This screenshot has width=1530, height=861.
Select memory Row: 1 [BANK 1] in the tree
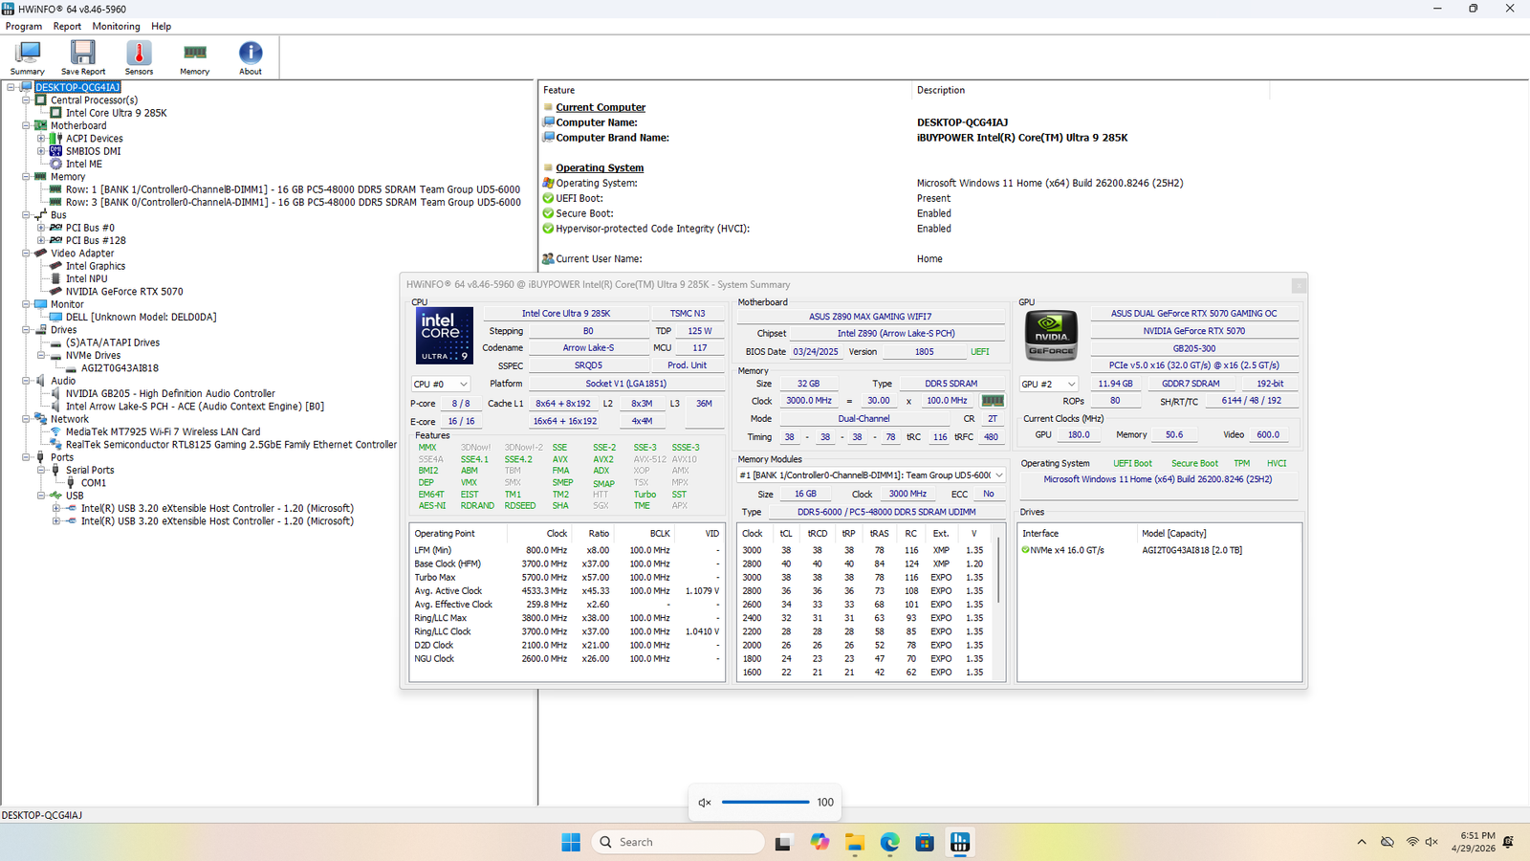293,189
